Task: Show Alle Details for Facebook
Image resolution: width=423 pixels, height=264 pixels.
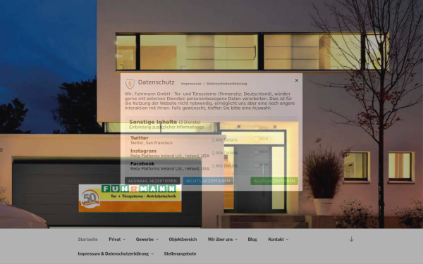Action: [x=225, y=165]
